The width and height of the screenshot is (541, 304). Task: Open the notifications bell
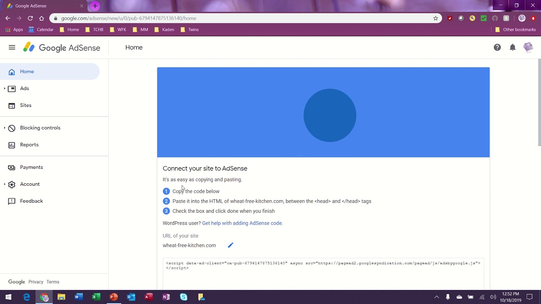tap(513, 48)
